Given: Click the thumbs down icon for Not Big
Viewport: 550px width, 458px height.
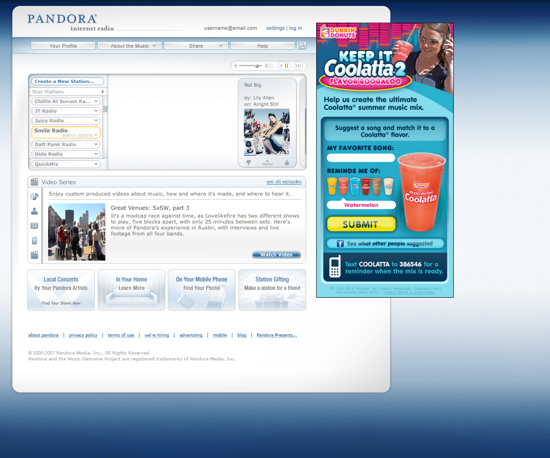Looking at the screenshot, I should (x=248, y=163).
